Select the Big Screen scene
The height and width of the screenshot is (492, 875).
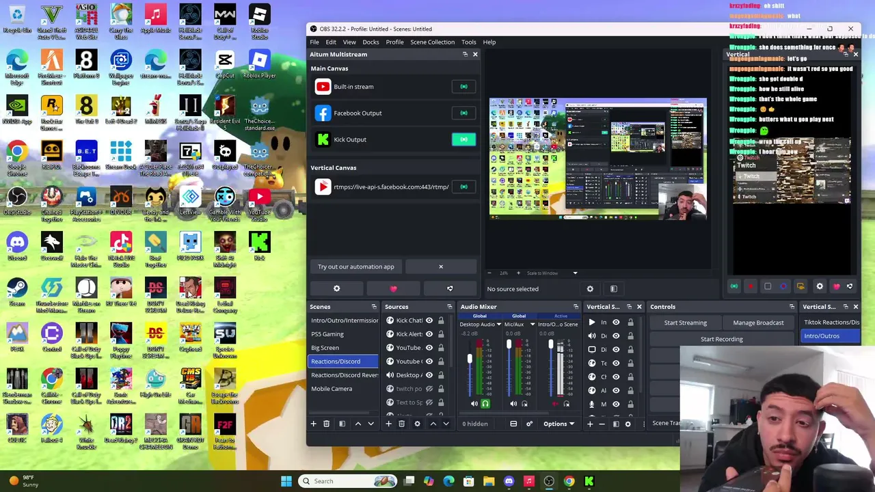coord(343,348)
